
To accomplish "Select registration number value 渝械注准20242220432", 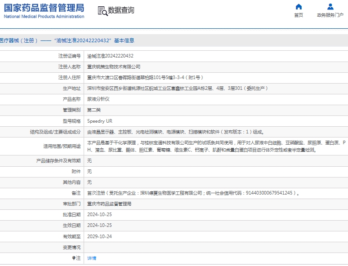I will (110, 56).
